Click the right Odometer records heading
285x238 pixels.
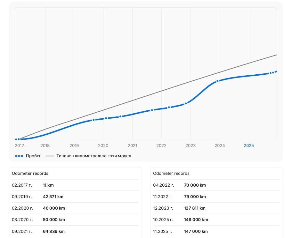(x=171, y=174)
